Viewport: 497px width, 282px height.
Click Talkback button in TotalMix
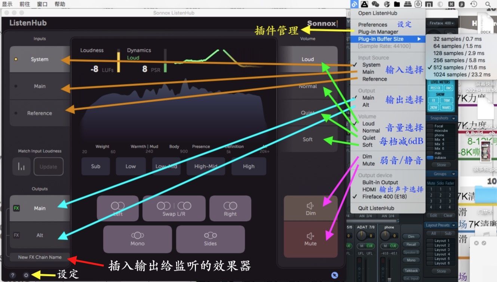point(411,270)
